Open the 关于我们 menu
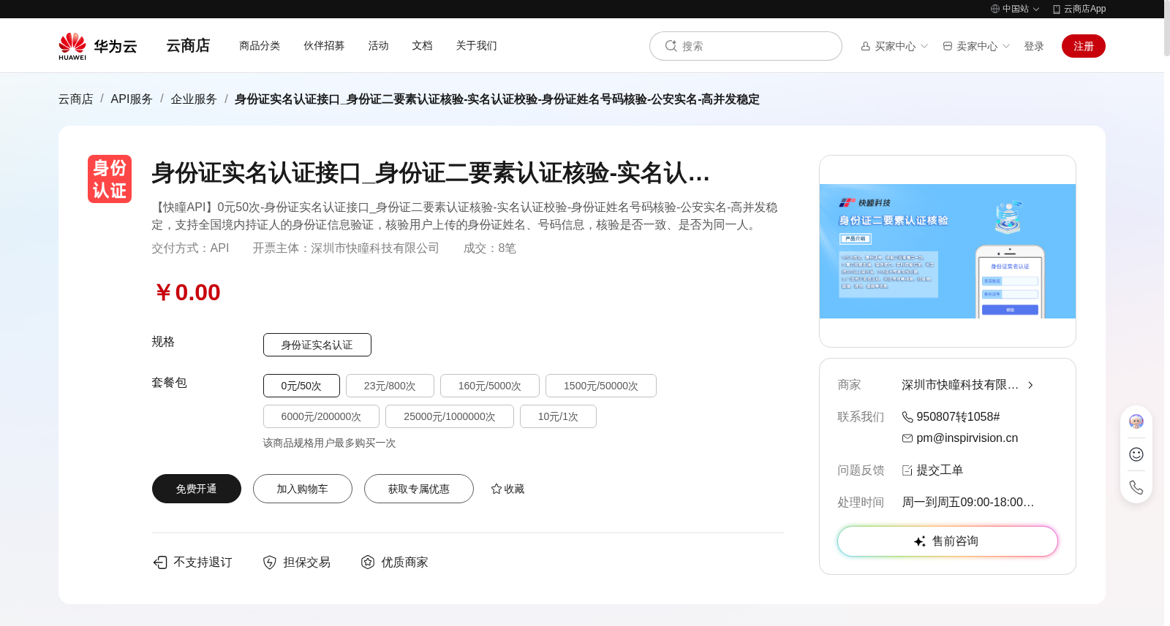Screen dimensions: 1170x626 pyautogui.click(x=476, y=46)
